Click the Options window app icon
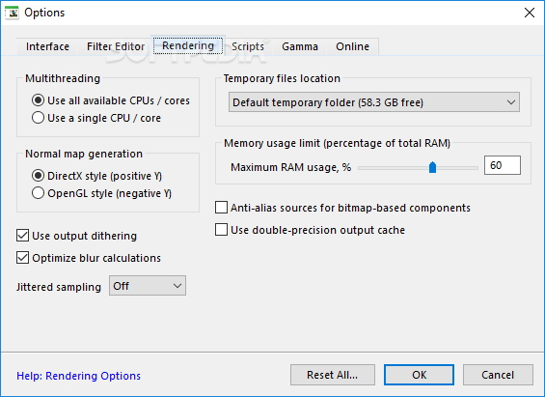Screen dimensions: 545x397 pos(12,13)
